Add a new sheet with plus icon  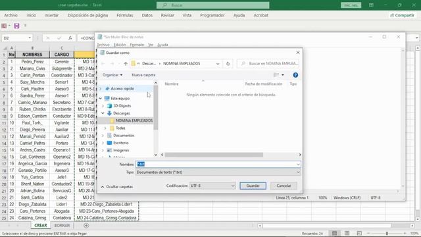tap(86, 225)
